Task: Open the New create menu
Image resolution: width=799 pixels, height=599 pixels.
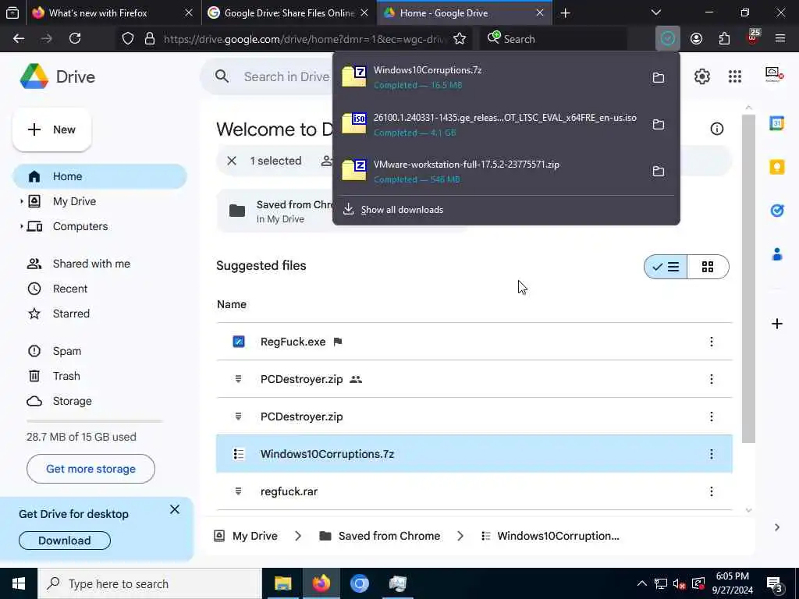Action: [52, 130]
